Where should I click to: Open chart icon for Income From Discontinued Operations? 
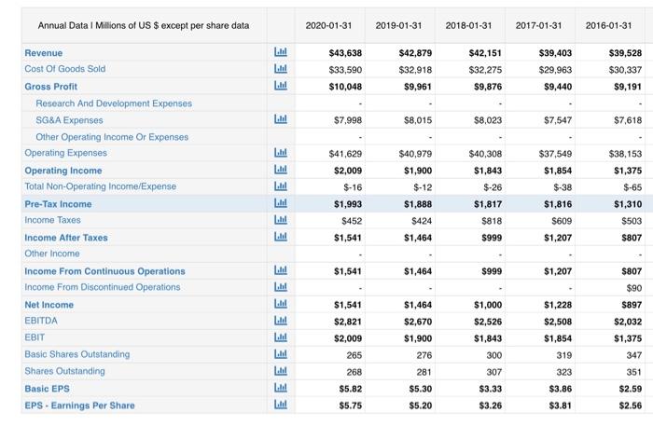[281, 286]
